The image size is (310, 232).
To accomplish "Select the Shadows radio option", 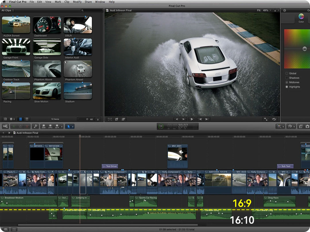I will 287,78.
